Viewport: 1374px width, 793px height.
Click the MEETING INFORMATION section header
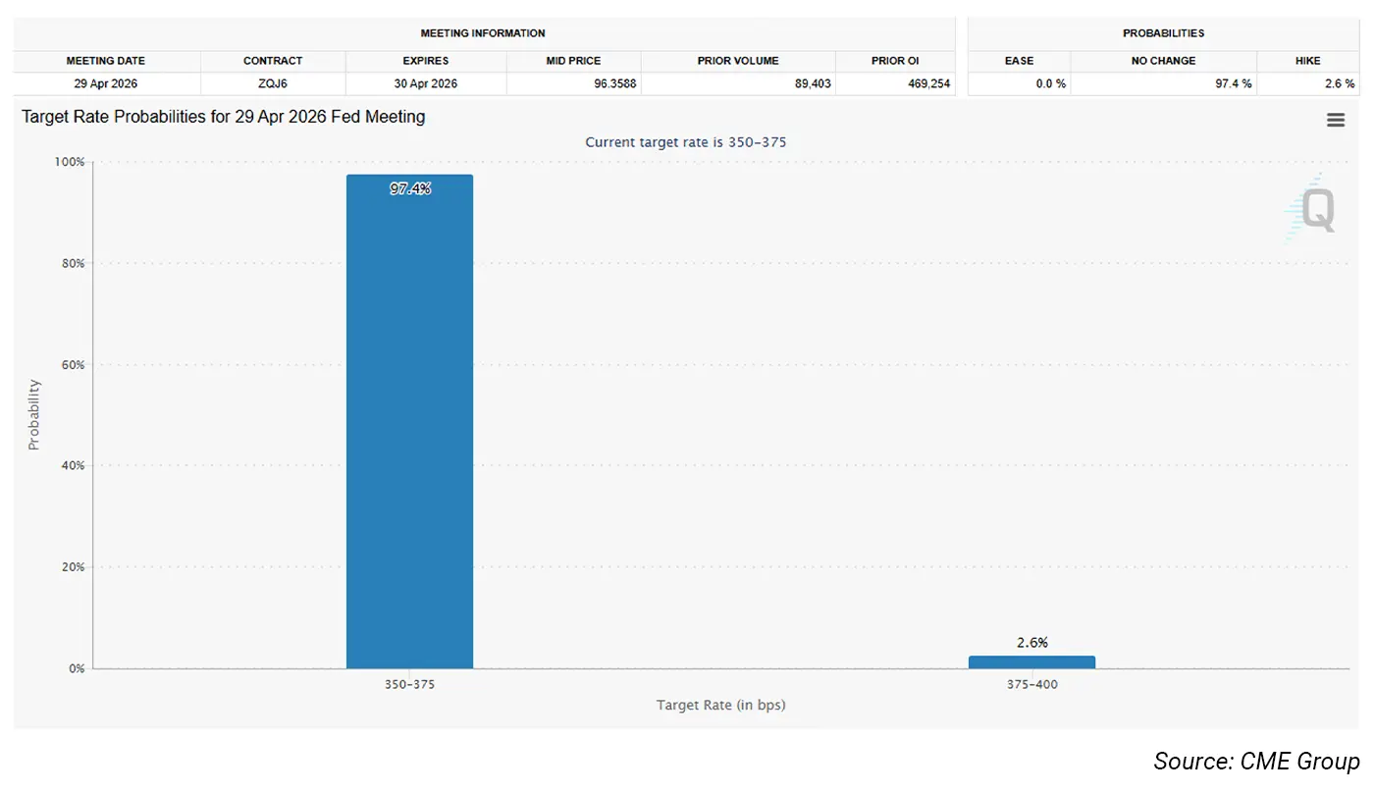(x=483, y=33)
